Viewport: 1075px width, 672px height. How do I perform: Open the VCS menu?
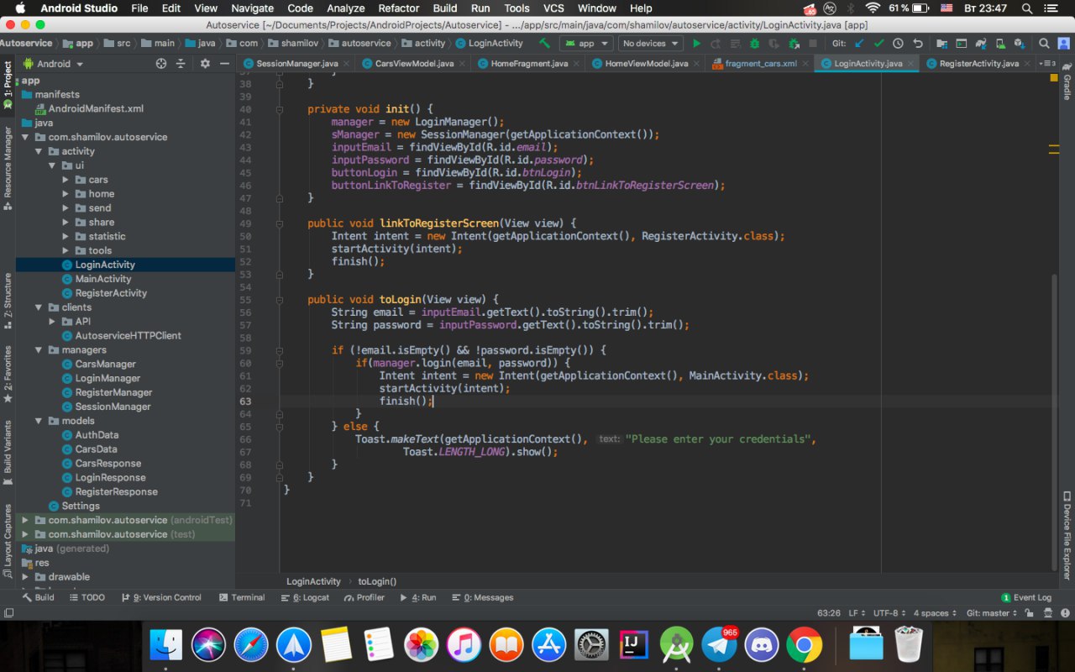pyautogui.click(x=553, y=8)
